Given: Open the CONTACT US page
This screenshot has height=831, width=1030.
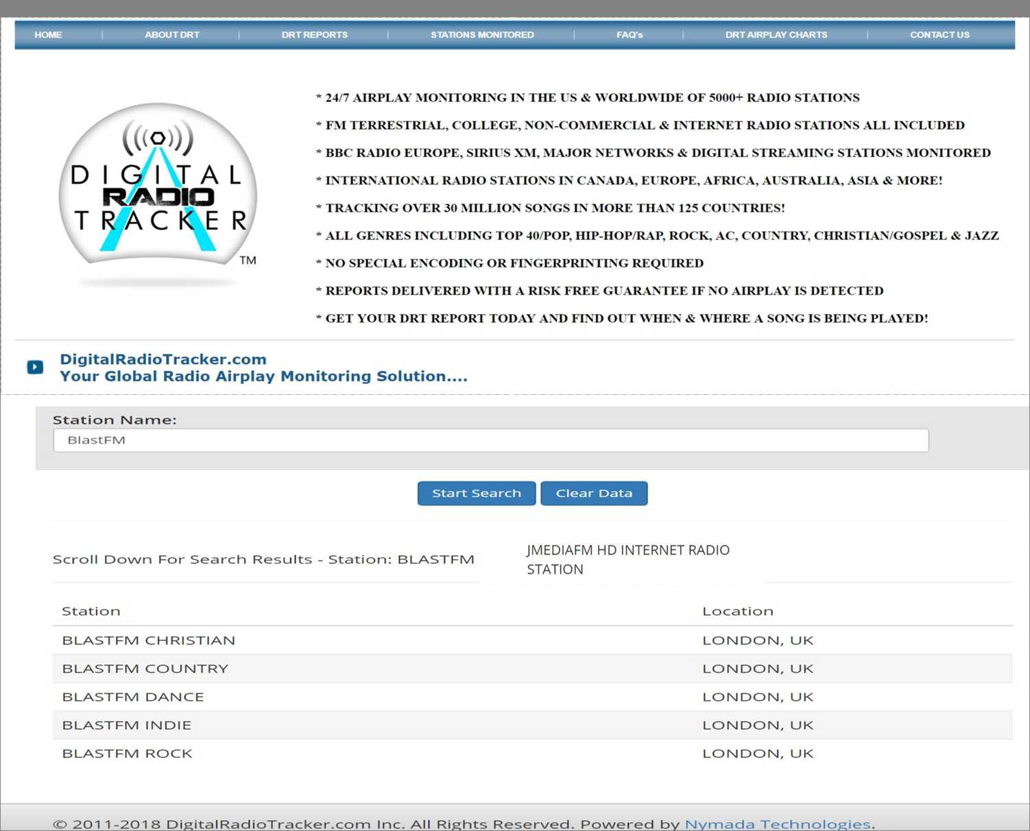Looking at the screenshot, I should coord(939,35).
